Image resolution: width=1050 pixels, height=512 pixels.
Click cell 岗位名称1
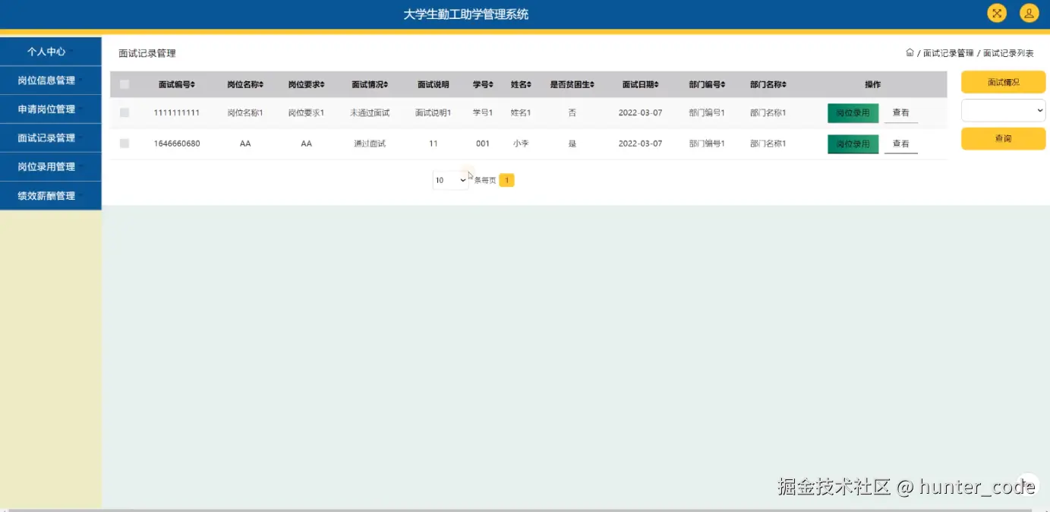(244, 112)
